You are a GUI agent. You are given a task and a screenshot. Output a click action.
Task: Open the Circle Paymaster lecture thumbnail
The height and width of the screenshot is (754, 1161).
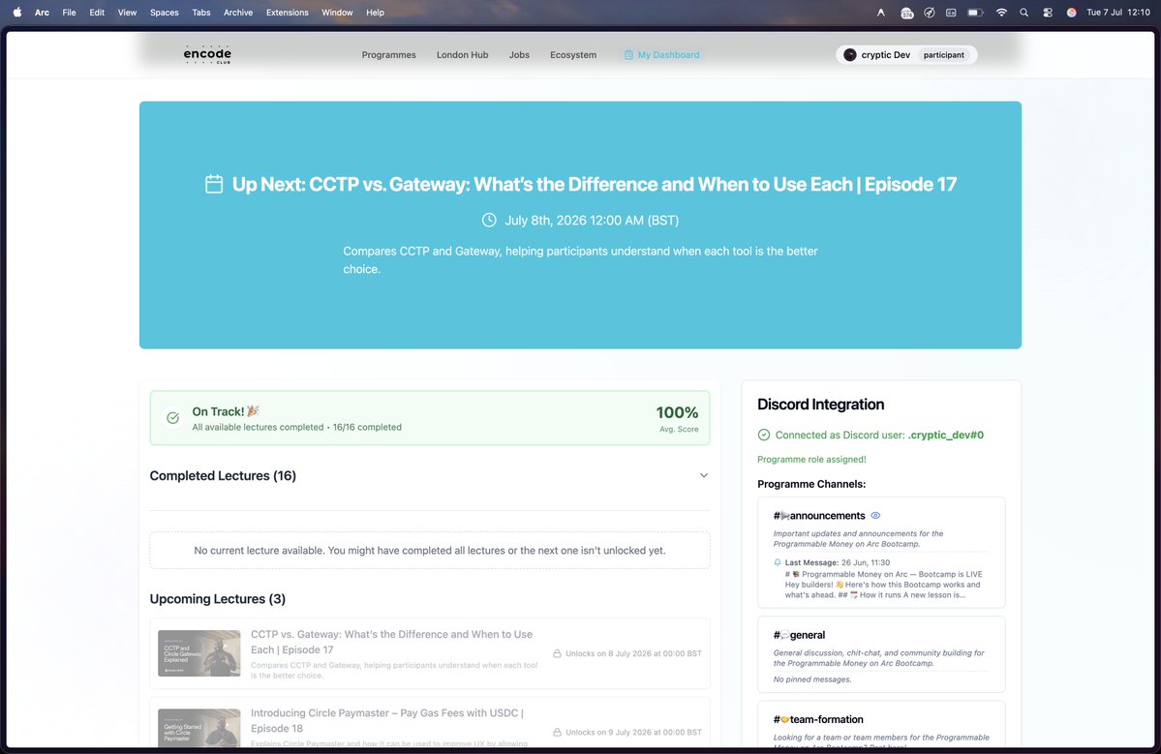coord(199,728)
